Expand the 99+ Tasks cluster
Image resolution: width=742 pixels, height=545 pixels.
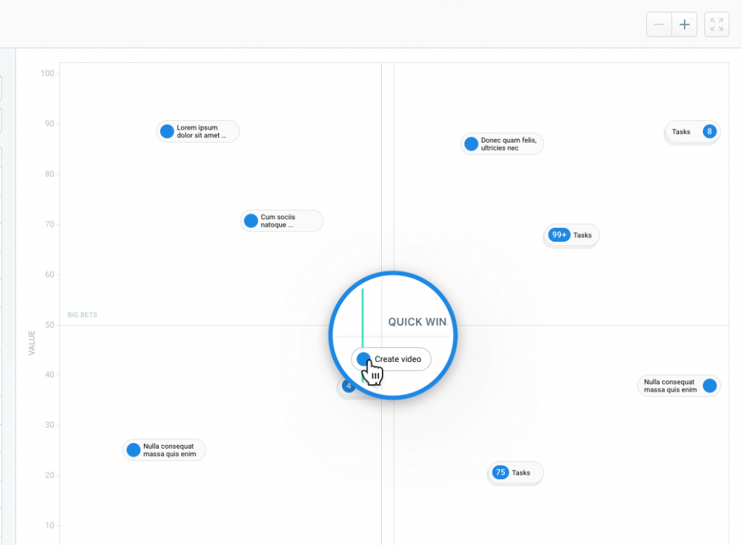click(x=571, y=235)
